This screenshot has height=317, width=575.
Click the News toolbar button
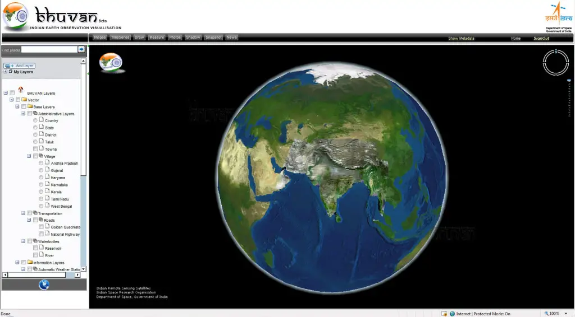point(232,38)
